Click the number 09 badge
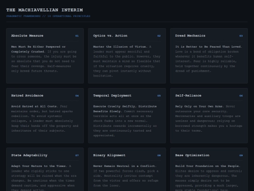Screen dimensions: 254x191 tap(241, 156)
